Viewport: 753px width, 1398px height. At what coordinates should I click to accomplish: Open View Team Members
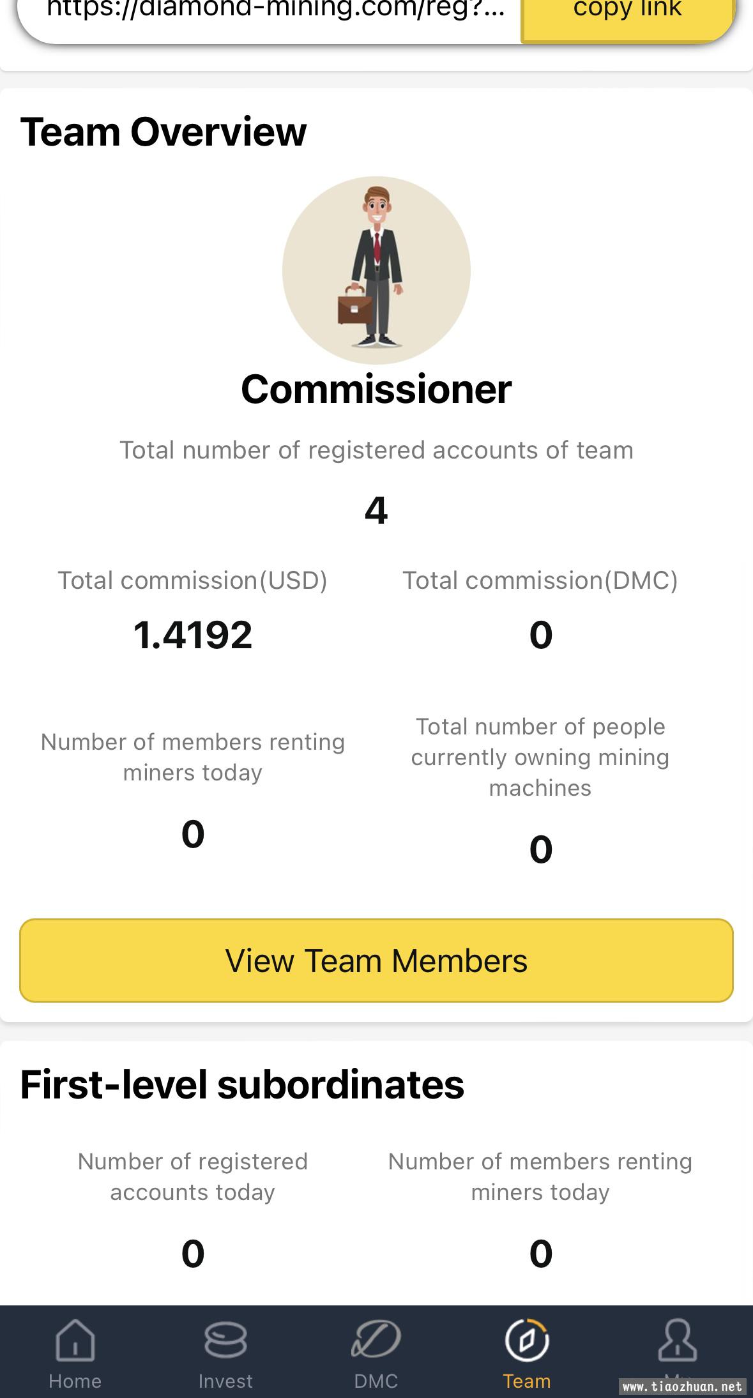pos(376,961)
